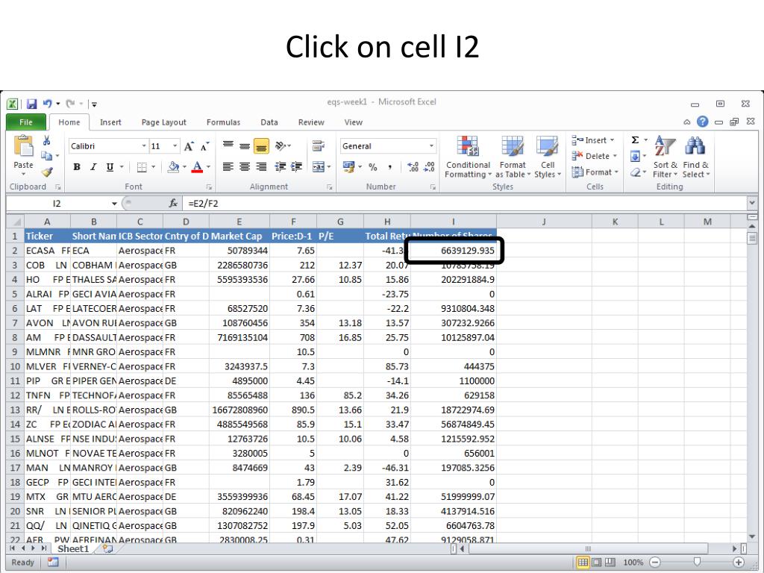Click the Accounting Number Format icon
Viewport: 764px width, 573px height.
pos(349,167)
